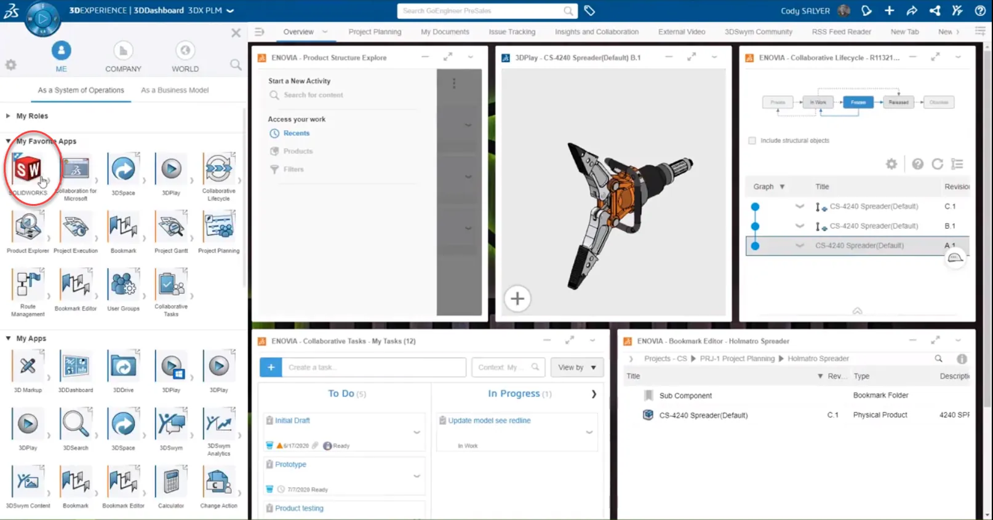Image resolution: width=993 pixels, height=520 pixels.
Task: Switch to Project Planning tab
Action: point(375,32)
